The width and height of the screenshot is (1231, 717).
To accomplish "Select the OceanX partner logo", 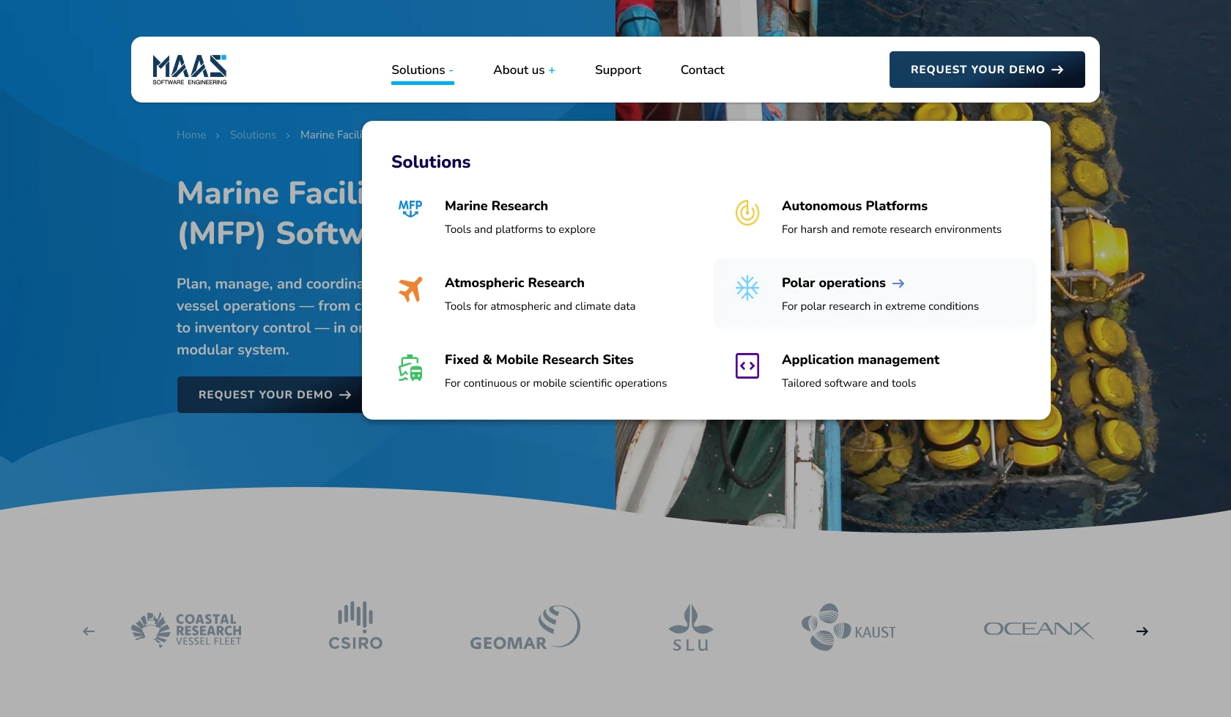I will pos(1038,629).
